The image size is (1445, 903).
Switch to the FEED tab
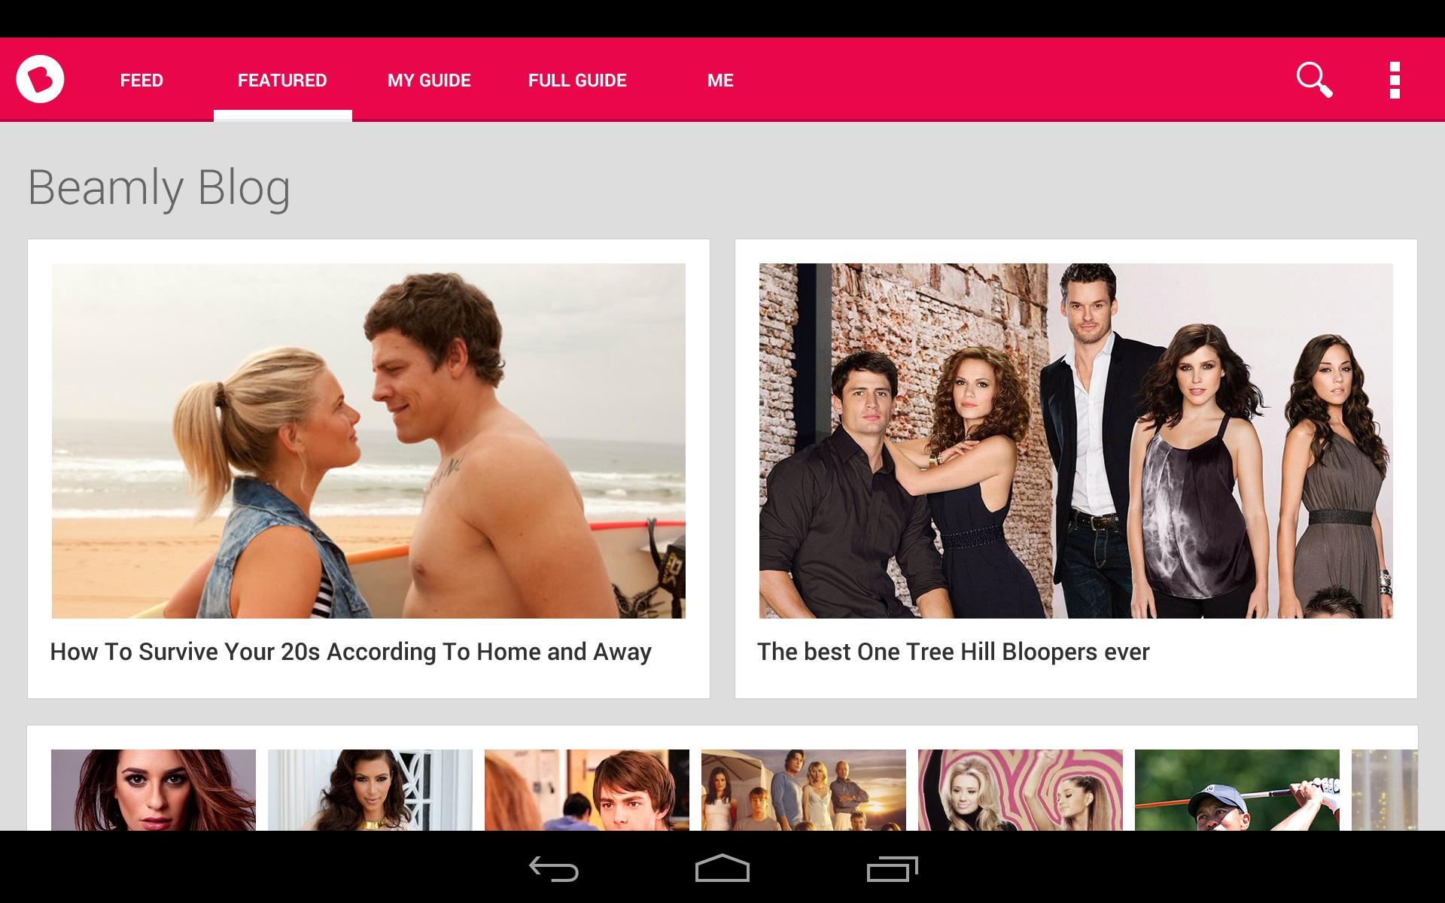pos(141,81)
